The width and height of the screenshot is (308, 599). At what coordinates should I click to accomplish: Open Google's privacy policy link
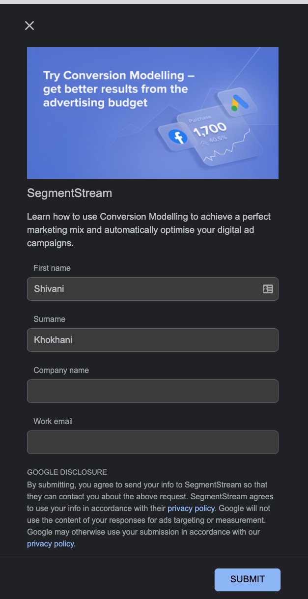point(50,543)
